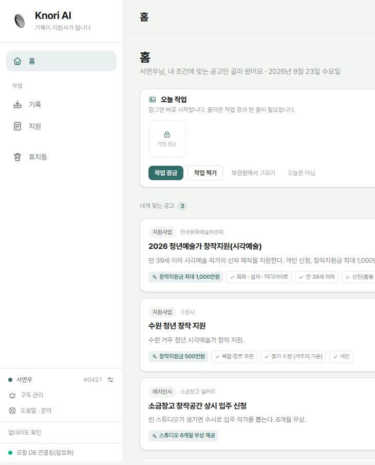The image size is (375, 465).
Task: Click the 지원사업 tag on 한국문화예술위원회 card
Action: coord(162,232)
